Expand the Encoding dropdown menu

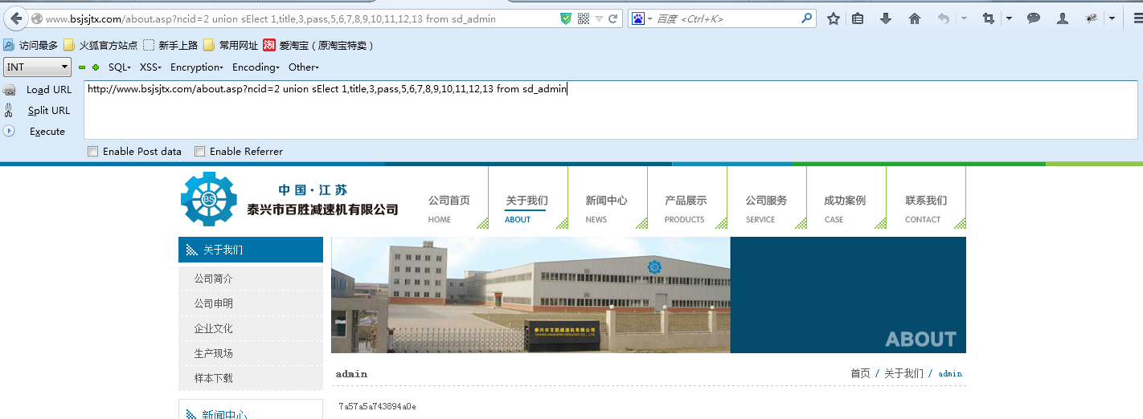[x=256, y=67]
